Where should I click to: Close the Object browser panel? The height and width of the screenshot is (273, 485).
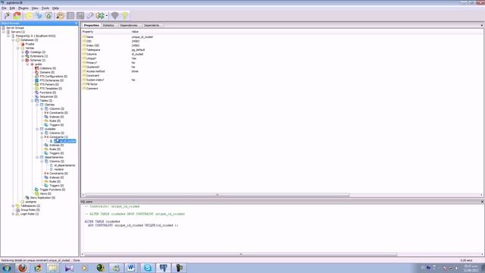76,24
